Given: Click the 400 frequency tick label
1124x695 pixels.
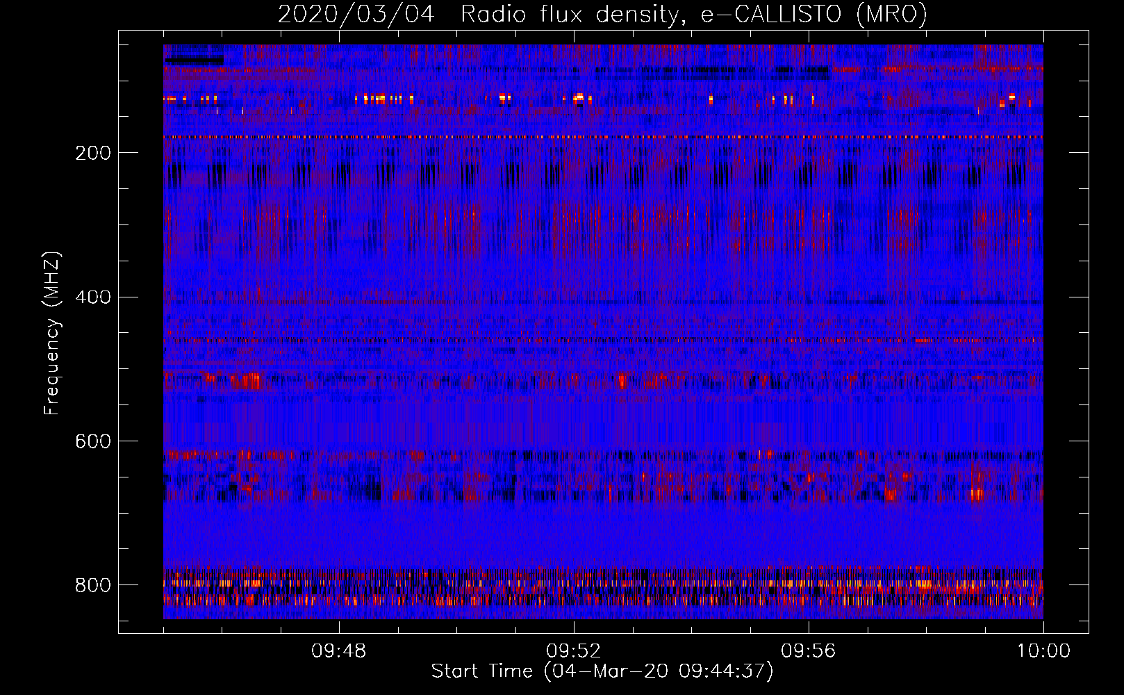Looking at the screenshot, I should (92, 297).
